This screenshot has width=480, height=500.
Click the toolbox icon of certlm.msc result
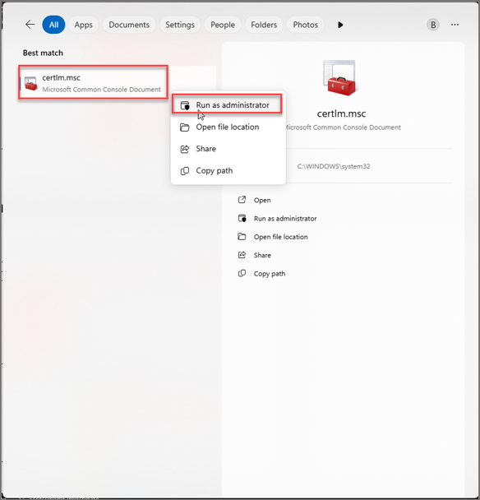[x=31, y=84]
